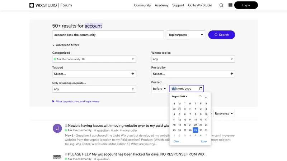This screenshot has height=161, width=287.
Task: Collapse the Advanced filters section
Action: click(x=66, y=45)
